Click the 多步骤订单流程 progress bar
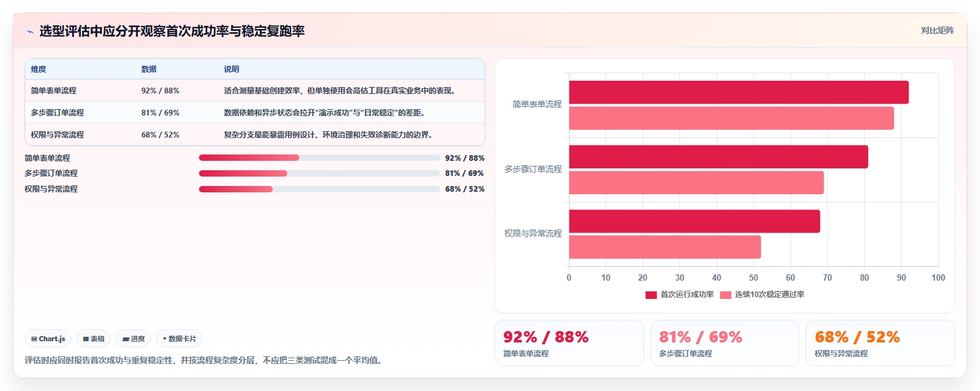This screenshot has height=391, width=980. point(320,173)
